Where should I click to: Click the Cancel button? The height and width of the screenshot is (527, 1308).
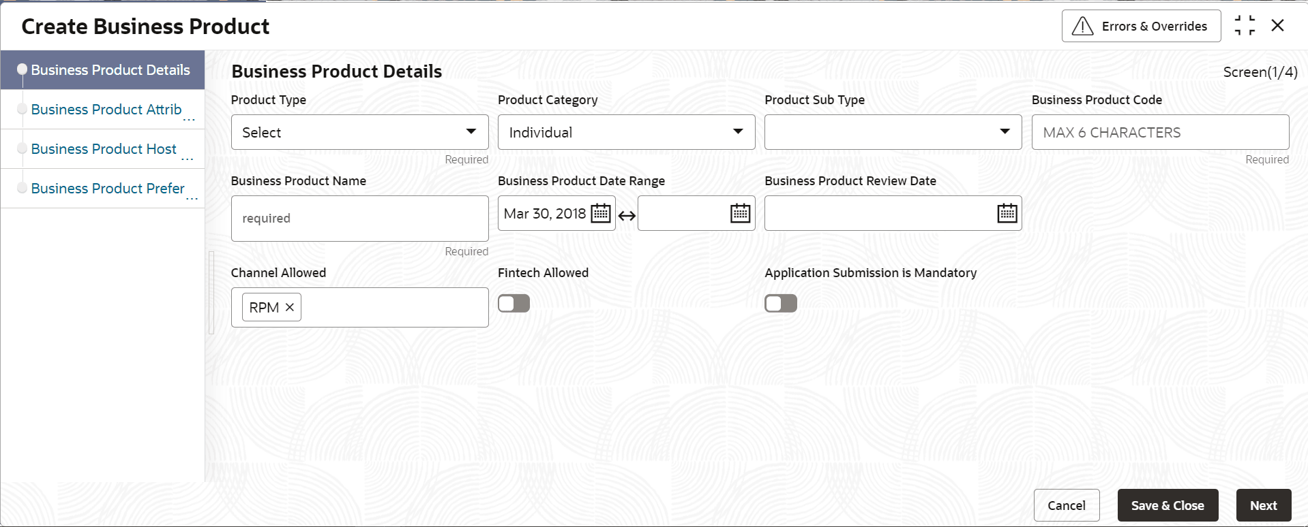[x=1066, y=505]
